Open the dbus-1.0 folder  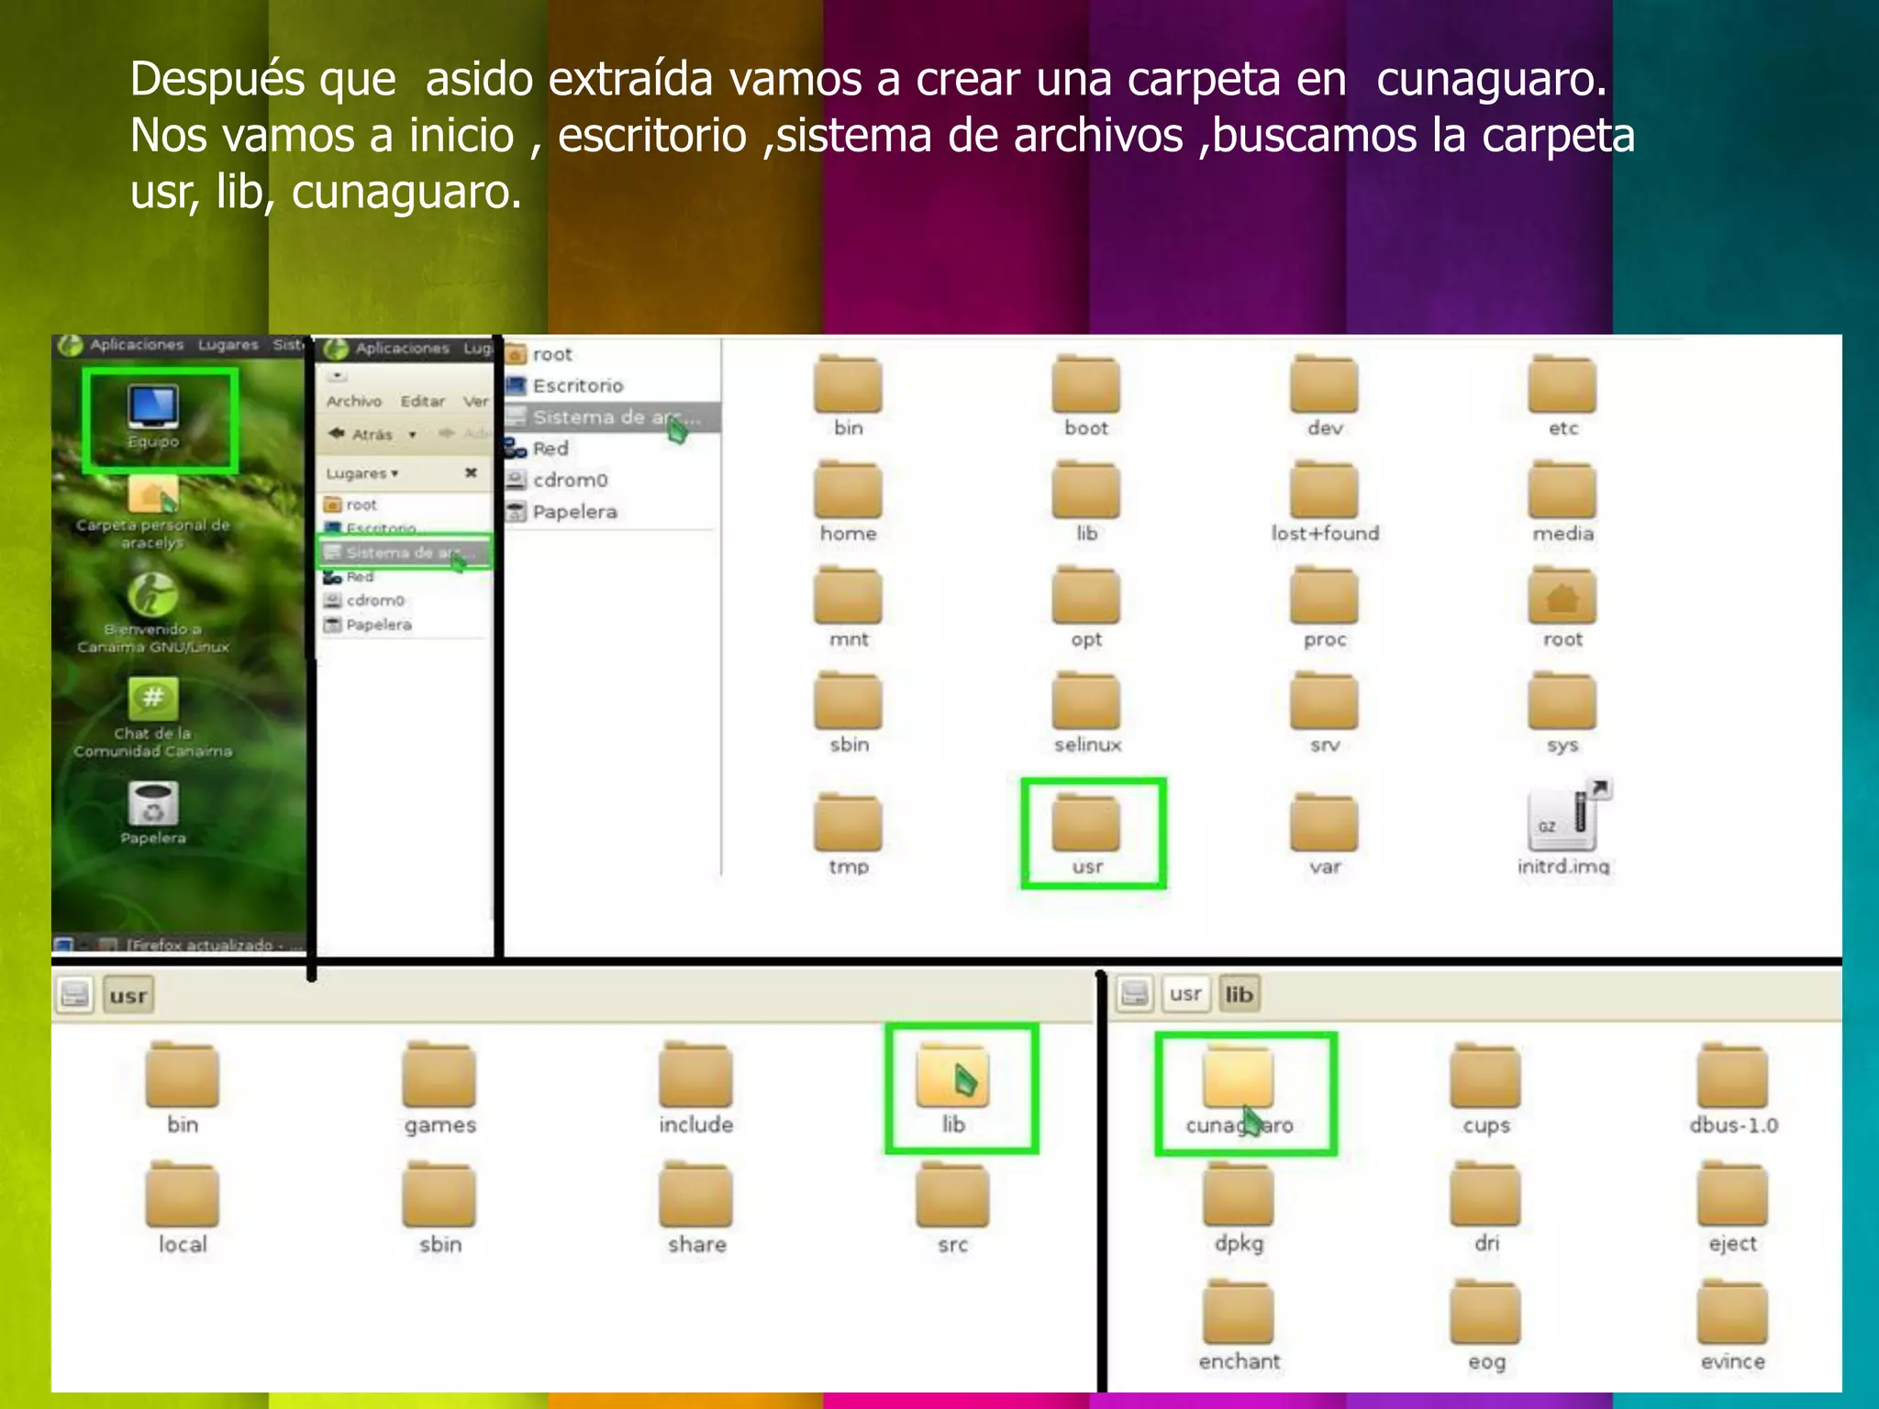[x=1732, y=1090]
